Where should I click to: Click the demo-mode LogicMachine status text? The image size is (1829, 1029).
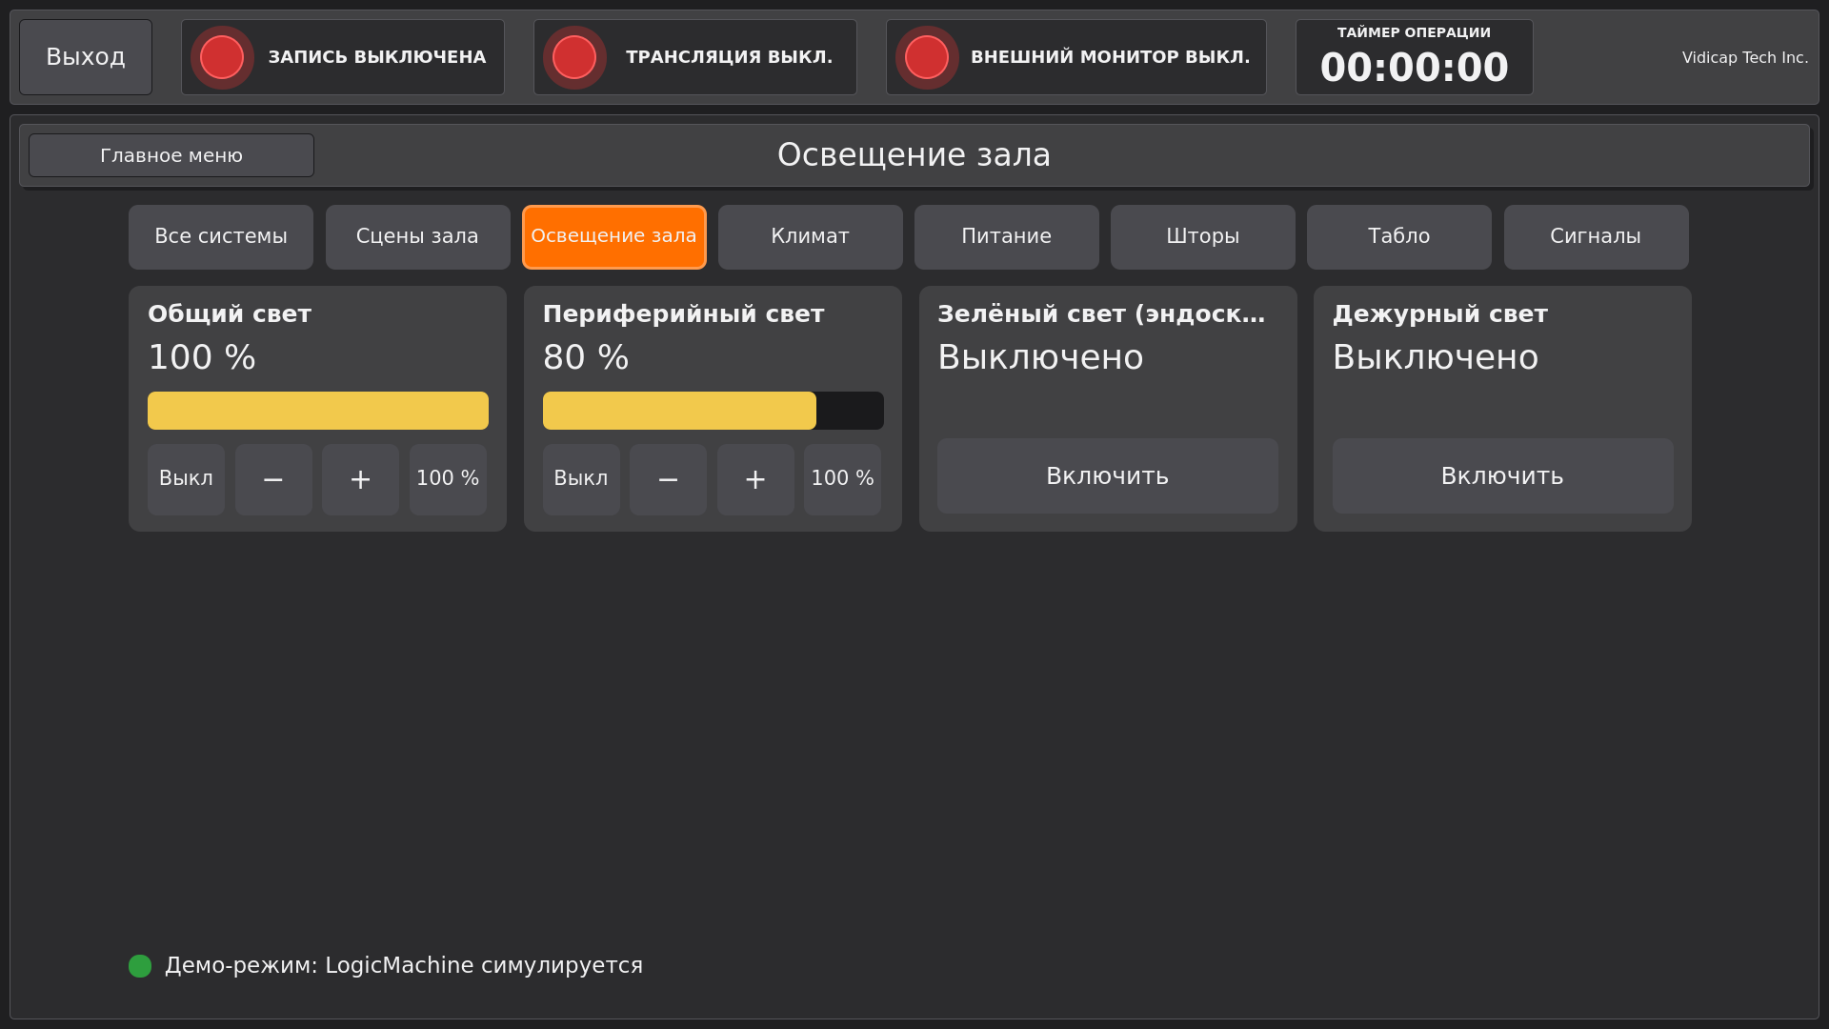(x=404, y=966)
